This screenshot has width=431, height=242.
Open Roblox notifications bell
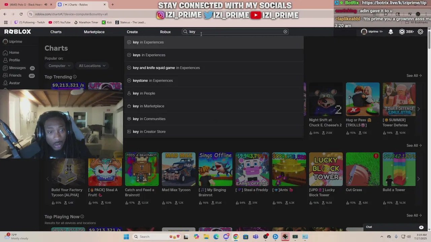point(391,32)
